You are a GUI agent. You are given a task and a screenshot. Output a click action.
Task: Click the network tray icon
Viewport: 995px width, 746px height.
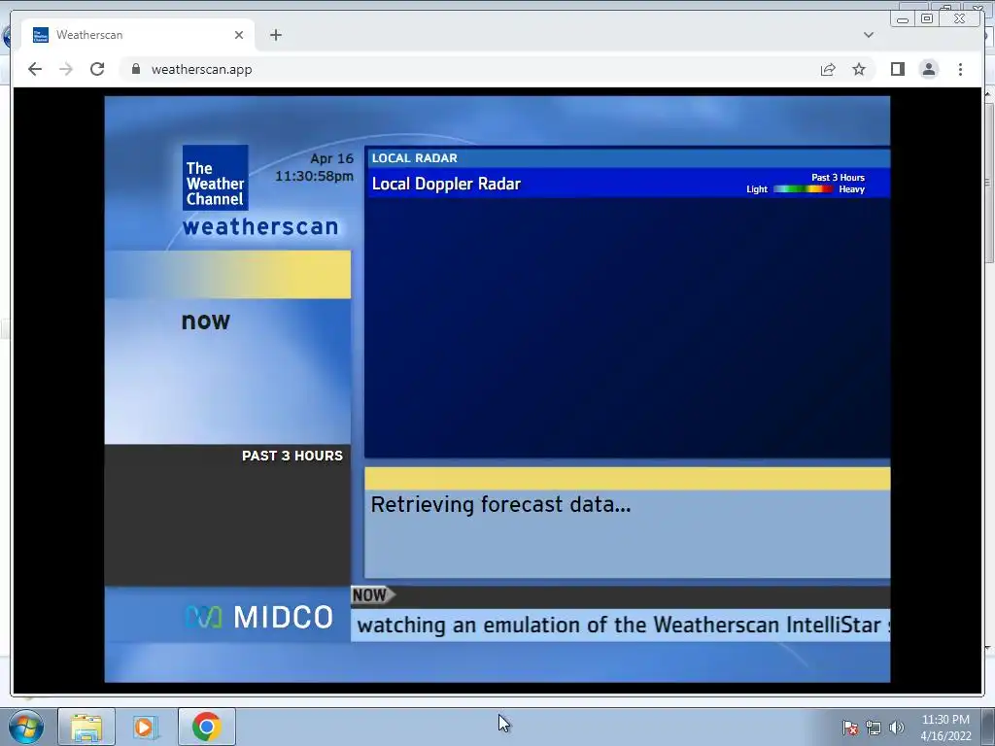tap(874, 728)
